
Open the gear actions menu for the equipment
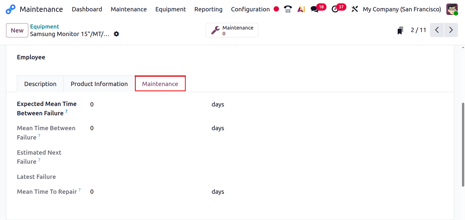pyautogui.click(x=116, y=34)
